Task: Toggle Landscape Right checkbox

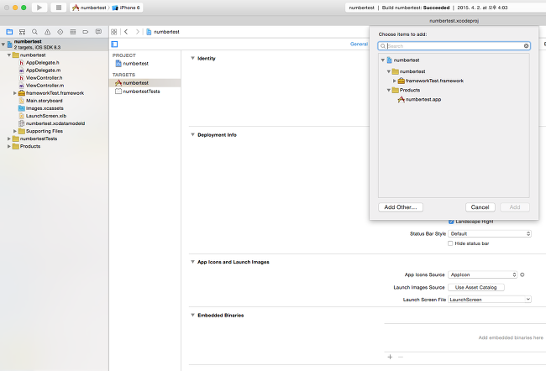Action: [x=451, y=222]
